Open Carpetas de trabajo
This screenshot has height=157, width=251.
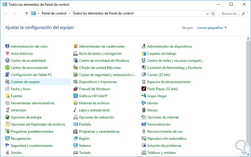pos(162,54)
